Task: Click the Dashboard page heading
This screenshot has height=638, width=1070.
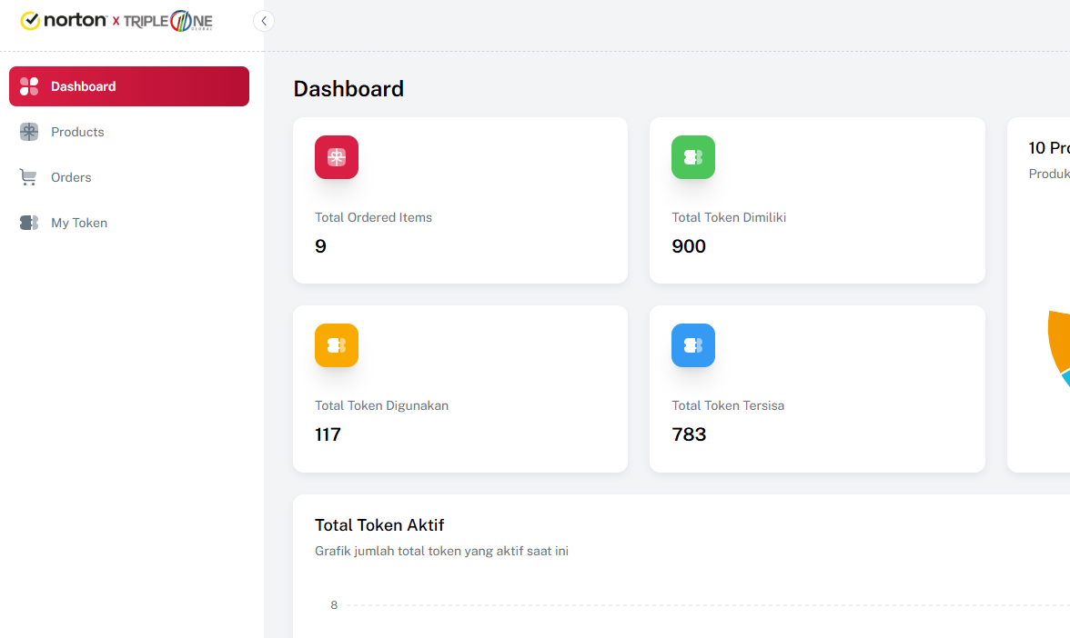Action: coord(348,89)
